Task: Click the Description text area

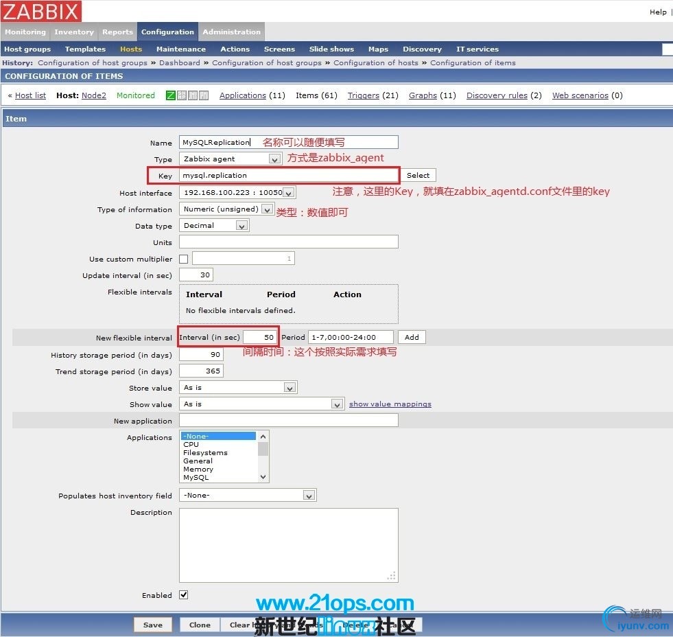Action: [x=288, y=545]
